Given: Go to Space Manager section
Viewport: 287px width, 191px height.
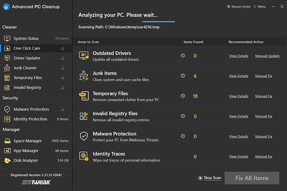Looking at the screenshot, I should pos(28,141).
